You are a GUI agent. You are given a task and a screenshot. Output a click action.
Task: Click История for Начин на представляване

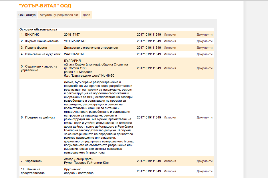coord(170,171)
